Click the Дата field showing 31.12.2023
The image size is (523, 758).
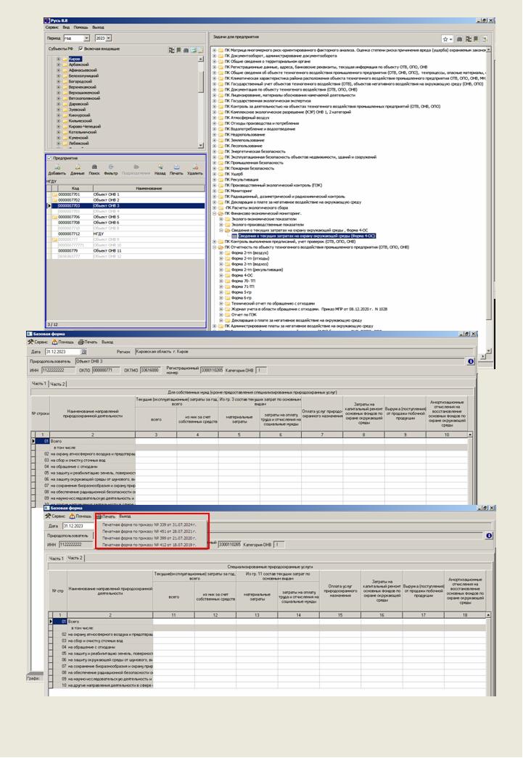(62, 351)
